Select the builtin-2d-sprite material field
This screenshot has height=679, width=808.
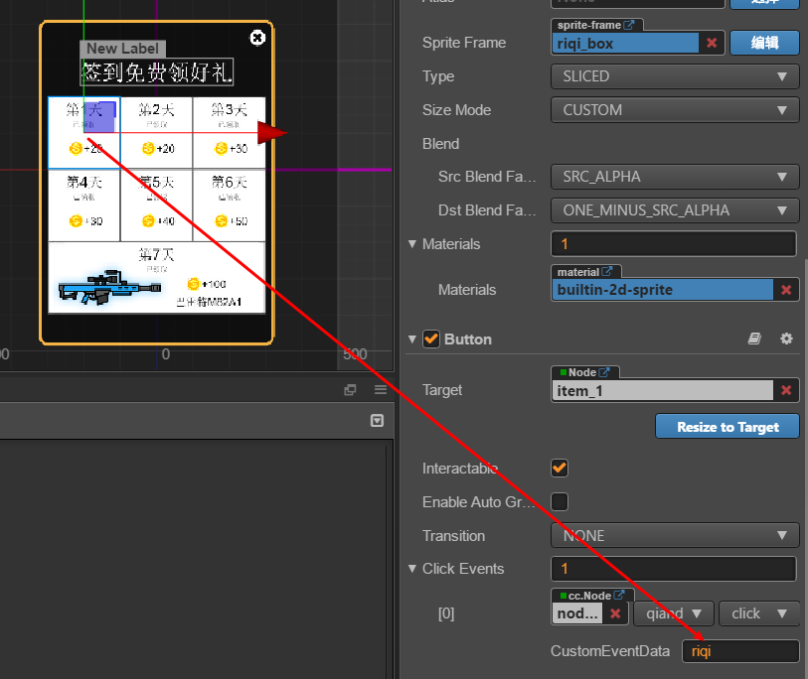click(x=662, y=290)
